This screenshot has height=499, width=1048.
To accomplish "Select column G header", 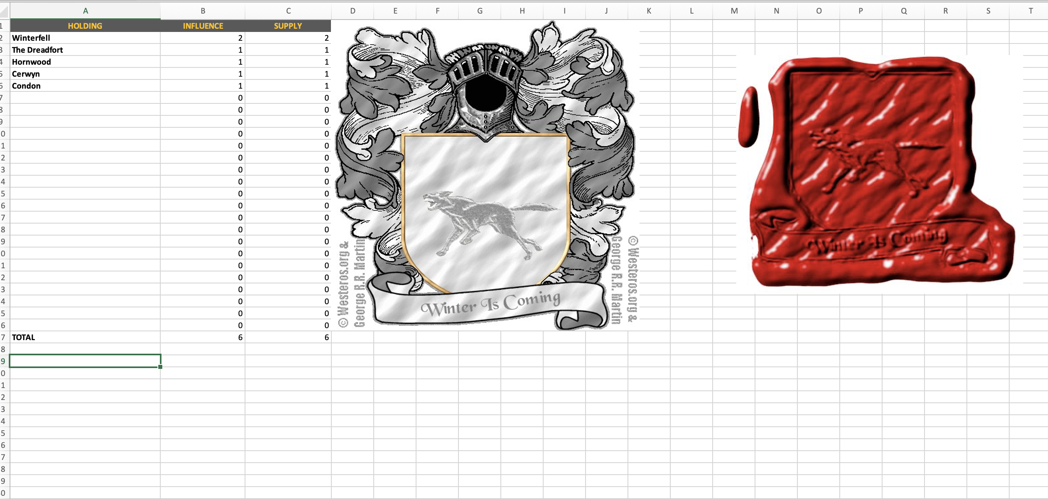I will (480, 11).
